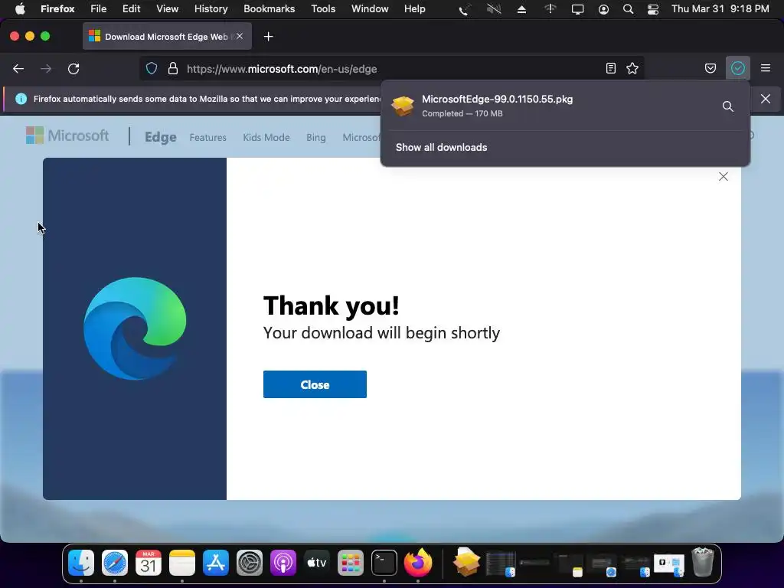784x588 pixels.
Task: Open System Preferences from the Dock
Action: [250, 563]
